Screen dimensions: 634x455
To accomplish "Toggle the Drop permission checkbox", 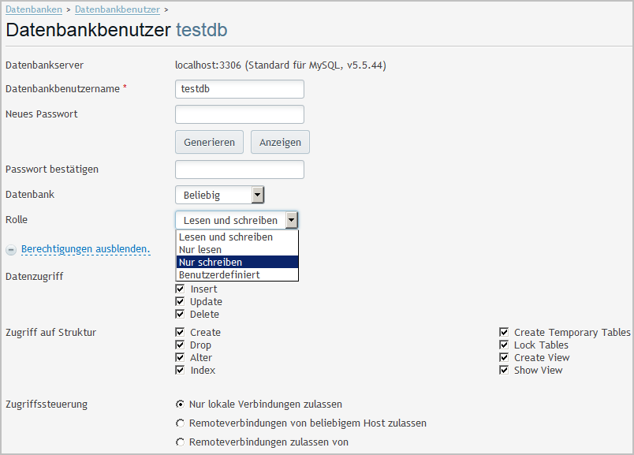I will [x=180, y=345].
